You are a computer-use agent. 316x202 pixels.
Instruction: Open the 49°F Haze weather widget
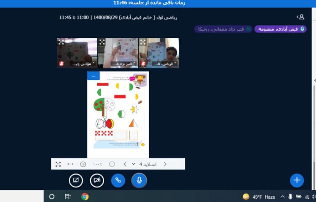coord(259,197)
